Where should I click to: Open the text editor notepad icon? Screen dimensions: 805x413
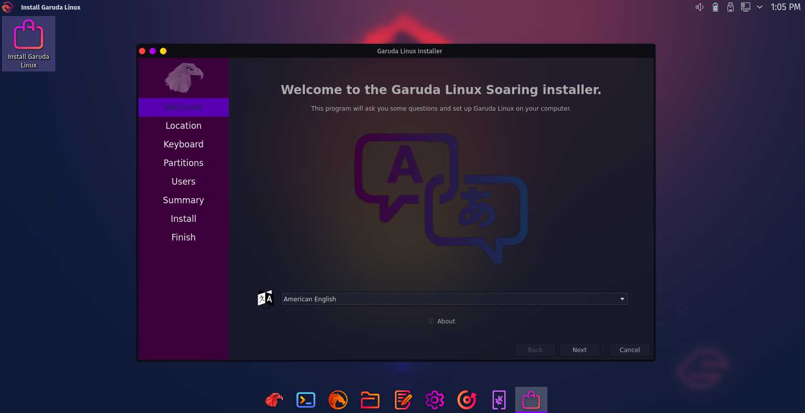pyautogui.click(x=403, y=400)
